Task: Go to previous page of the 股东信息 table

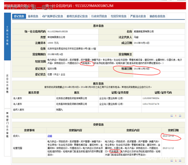Action: pos(172,116)
